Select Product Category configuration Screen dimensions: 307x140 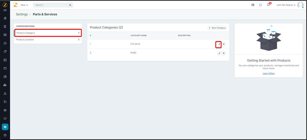(48, 33)
